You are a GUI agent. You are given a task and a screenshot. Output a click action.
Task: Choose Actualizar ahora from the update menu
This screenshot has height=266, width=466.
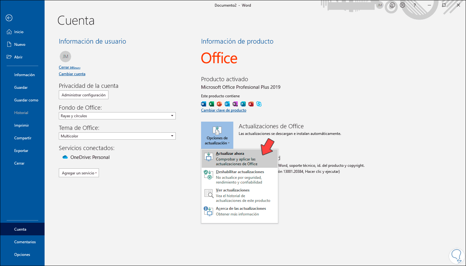[240, 159]
